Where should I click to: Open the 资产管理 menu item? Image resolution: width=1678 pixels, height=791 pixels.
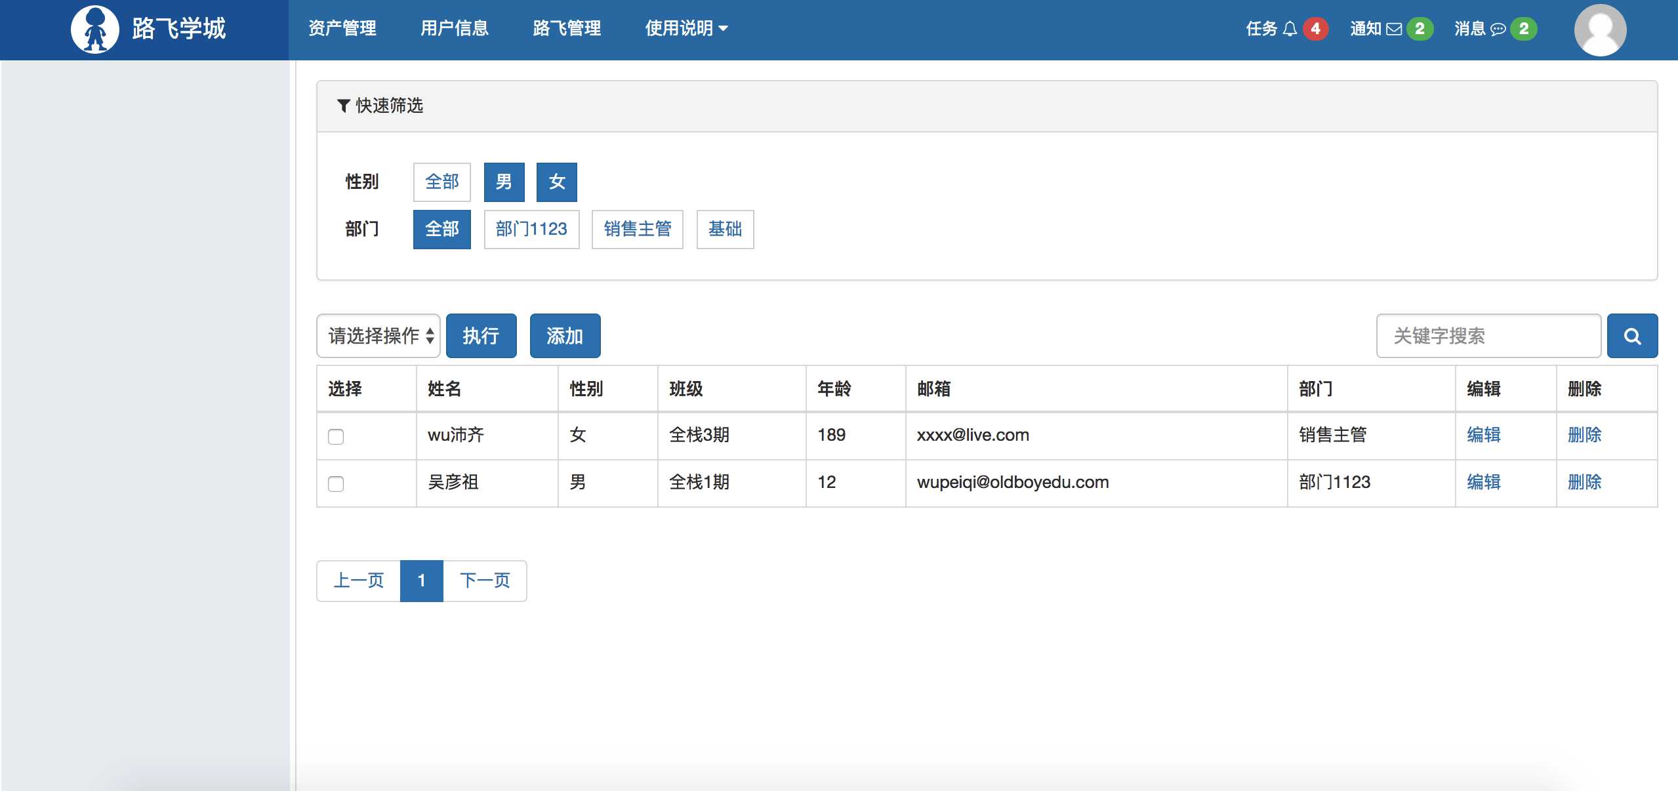point(342,28)
